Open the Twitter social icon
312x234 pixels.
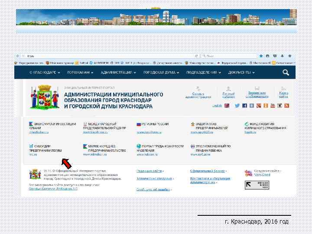(x=237, y=105)
